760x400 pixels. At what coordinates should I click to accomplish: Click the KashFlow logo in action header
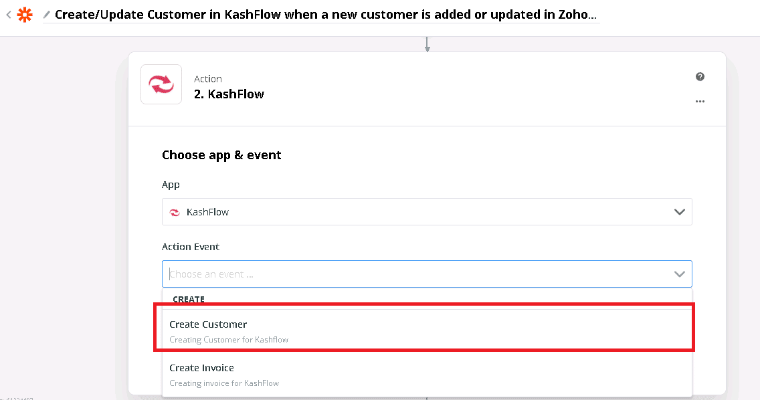coord(161,84)
